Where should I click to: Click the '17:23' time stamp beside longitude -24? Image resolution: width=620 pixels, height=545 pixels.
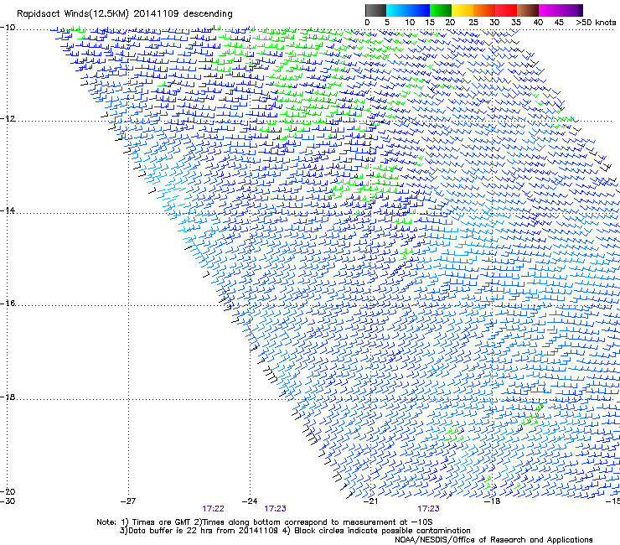(275, 509)
